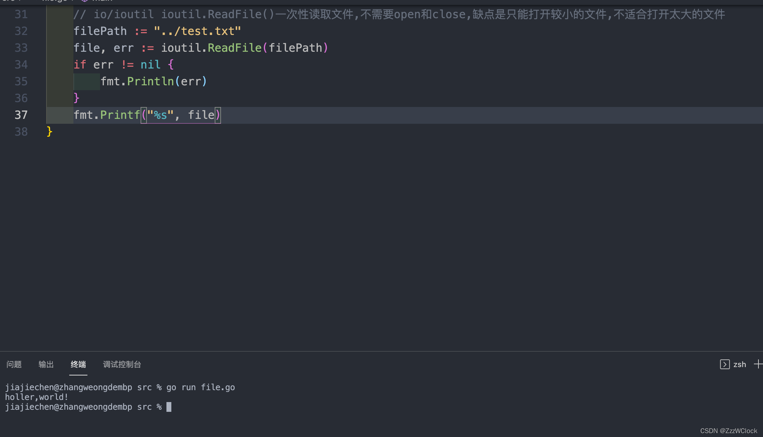Click line number 31 in the gutter
The width and height of the screenshot is (763, 437).
(x=21, y=14)
